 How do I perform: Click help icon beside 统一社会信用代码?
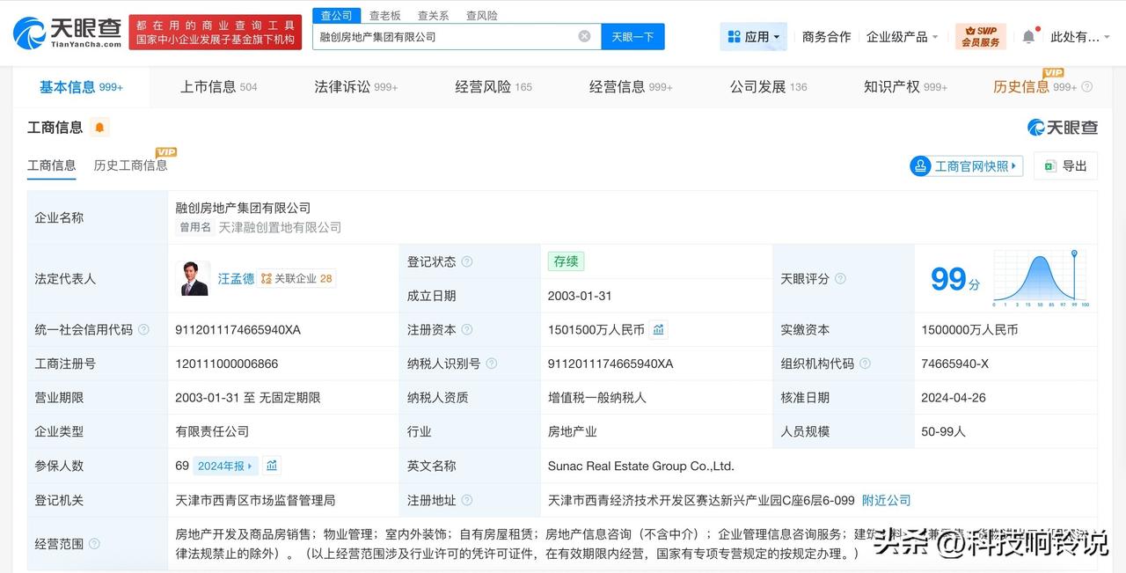[x=143, y=329]
